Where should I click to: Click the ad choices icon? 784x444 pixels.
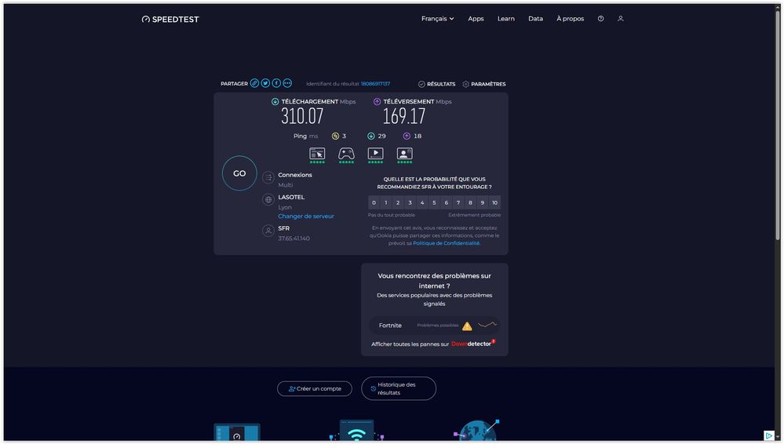769,435
